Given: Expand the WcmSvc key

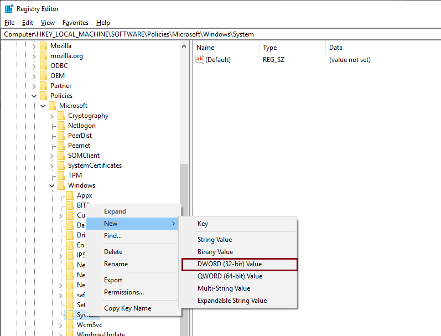Looking at the screenshot, I should pyautogui.click(x=61, y=325).
